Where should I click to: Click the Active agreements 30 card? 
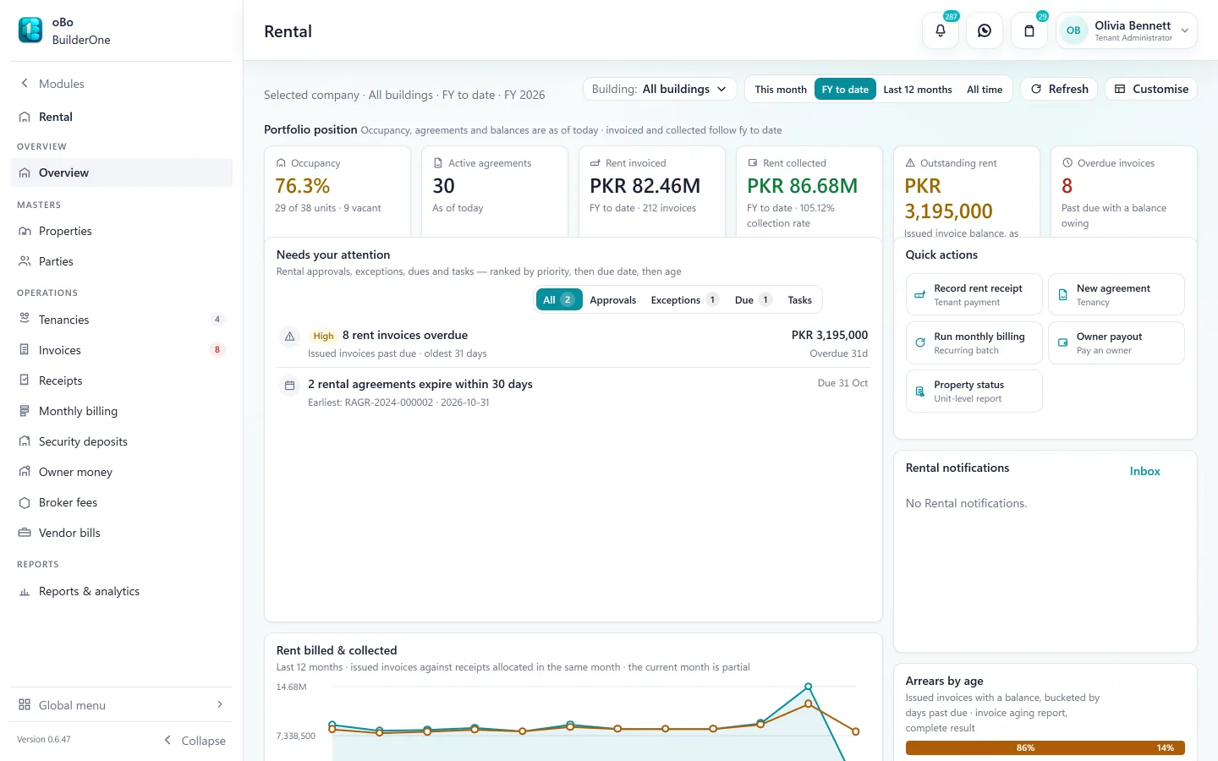[494, 191]
